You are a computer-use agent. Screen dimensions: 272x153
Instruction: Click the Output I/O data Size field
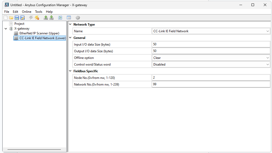[211, 51]
